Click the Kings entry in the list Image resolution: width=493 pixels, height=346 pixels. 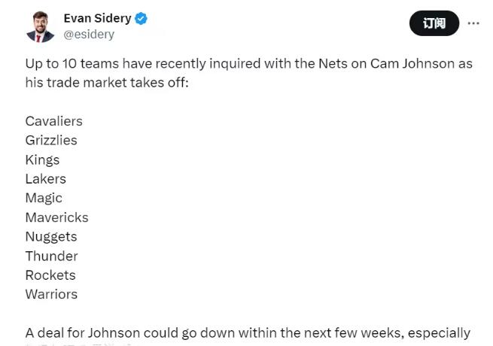pyautogui.click(x=42, y=159)
